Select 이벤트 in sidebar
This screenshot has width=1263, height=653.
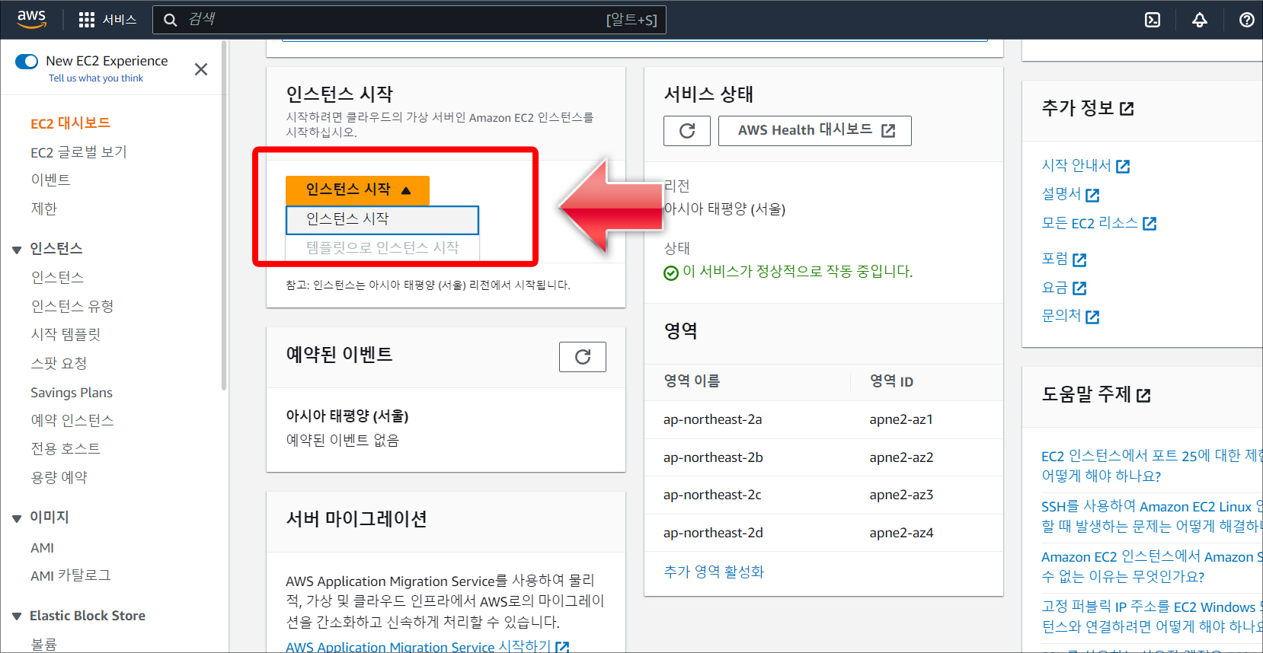50,180
